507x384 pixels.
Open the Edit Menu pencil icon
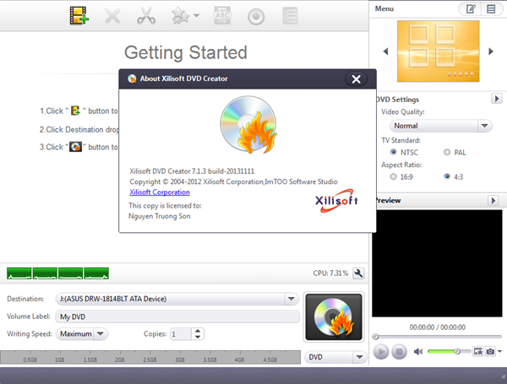[471, 9]
